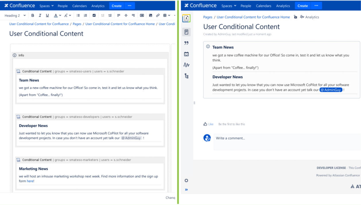The image size is (361, 205).
Task: Open the text color picker dropdown
Action: coord(60,15)
